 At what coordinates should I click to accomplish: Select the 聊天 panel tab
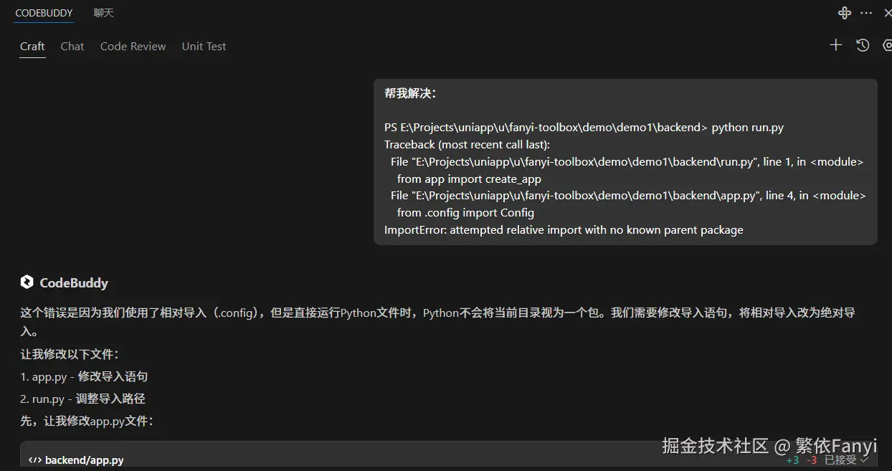(x=104, y=13)
